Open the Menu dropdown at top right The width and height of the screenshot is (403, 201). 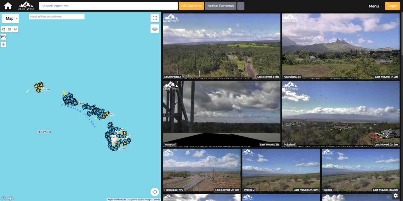pos(375,6)
